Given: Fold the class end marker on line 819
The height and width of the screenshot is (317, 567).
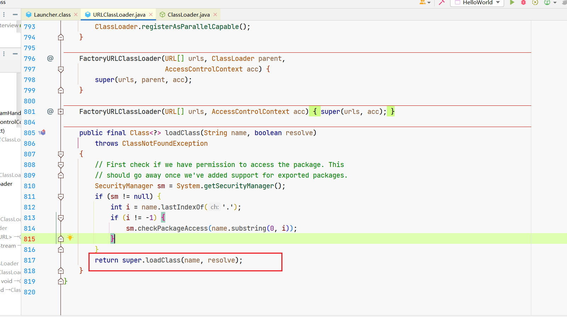Looking at the screenshot, I should [61, 281].
